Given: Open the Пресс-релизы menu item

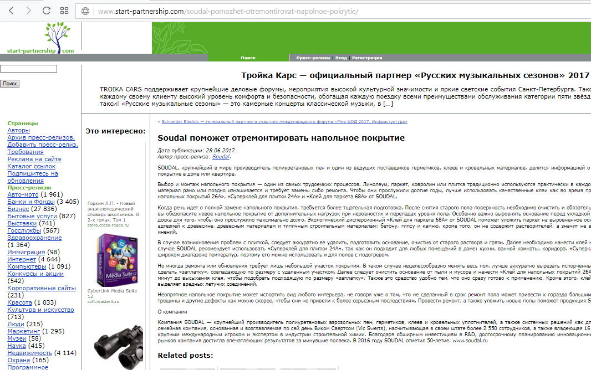Looking at the screenshot, I should pos(313,58).
